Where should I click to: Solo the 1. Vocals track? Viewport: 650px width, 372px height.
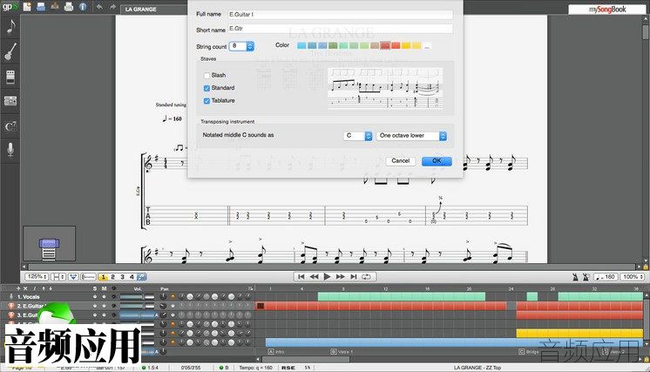tap(95, 296)
